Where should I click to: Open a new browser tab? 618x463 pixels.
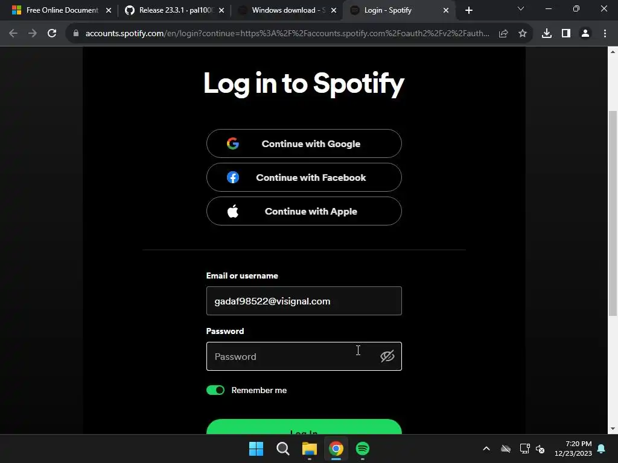pos(468,10)
